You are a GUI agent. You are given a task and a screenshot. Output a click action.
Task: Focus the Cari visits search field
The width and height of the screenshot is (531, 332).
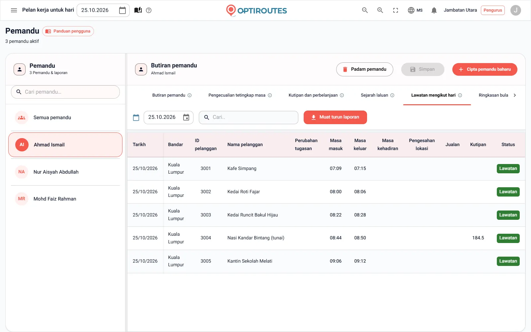(x=248, y=118)
